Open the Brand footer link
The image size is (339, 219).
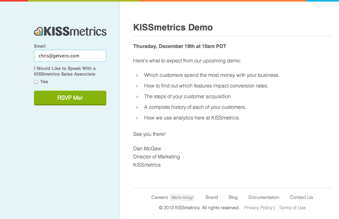tap(212, 197)
